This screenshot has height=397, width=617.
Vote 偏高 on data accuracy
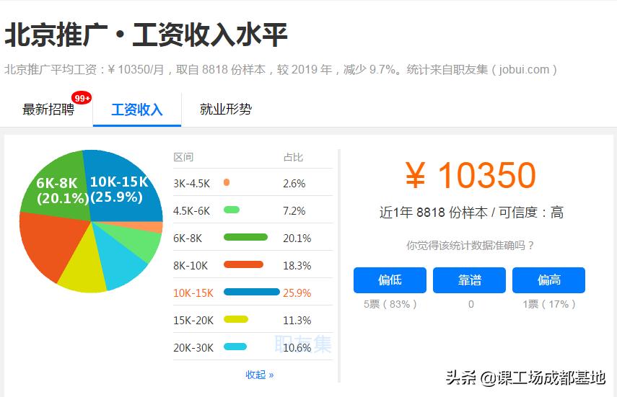[x=548, y=280]
